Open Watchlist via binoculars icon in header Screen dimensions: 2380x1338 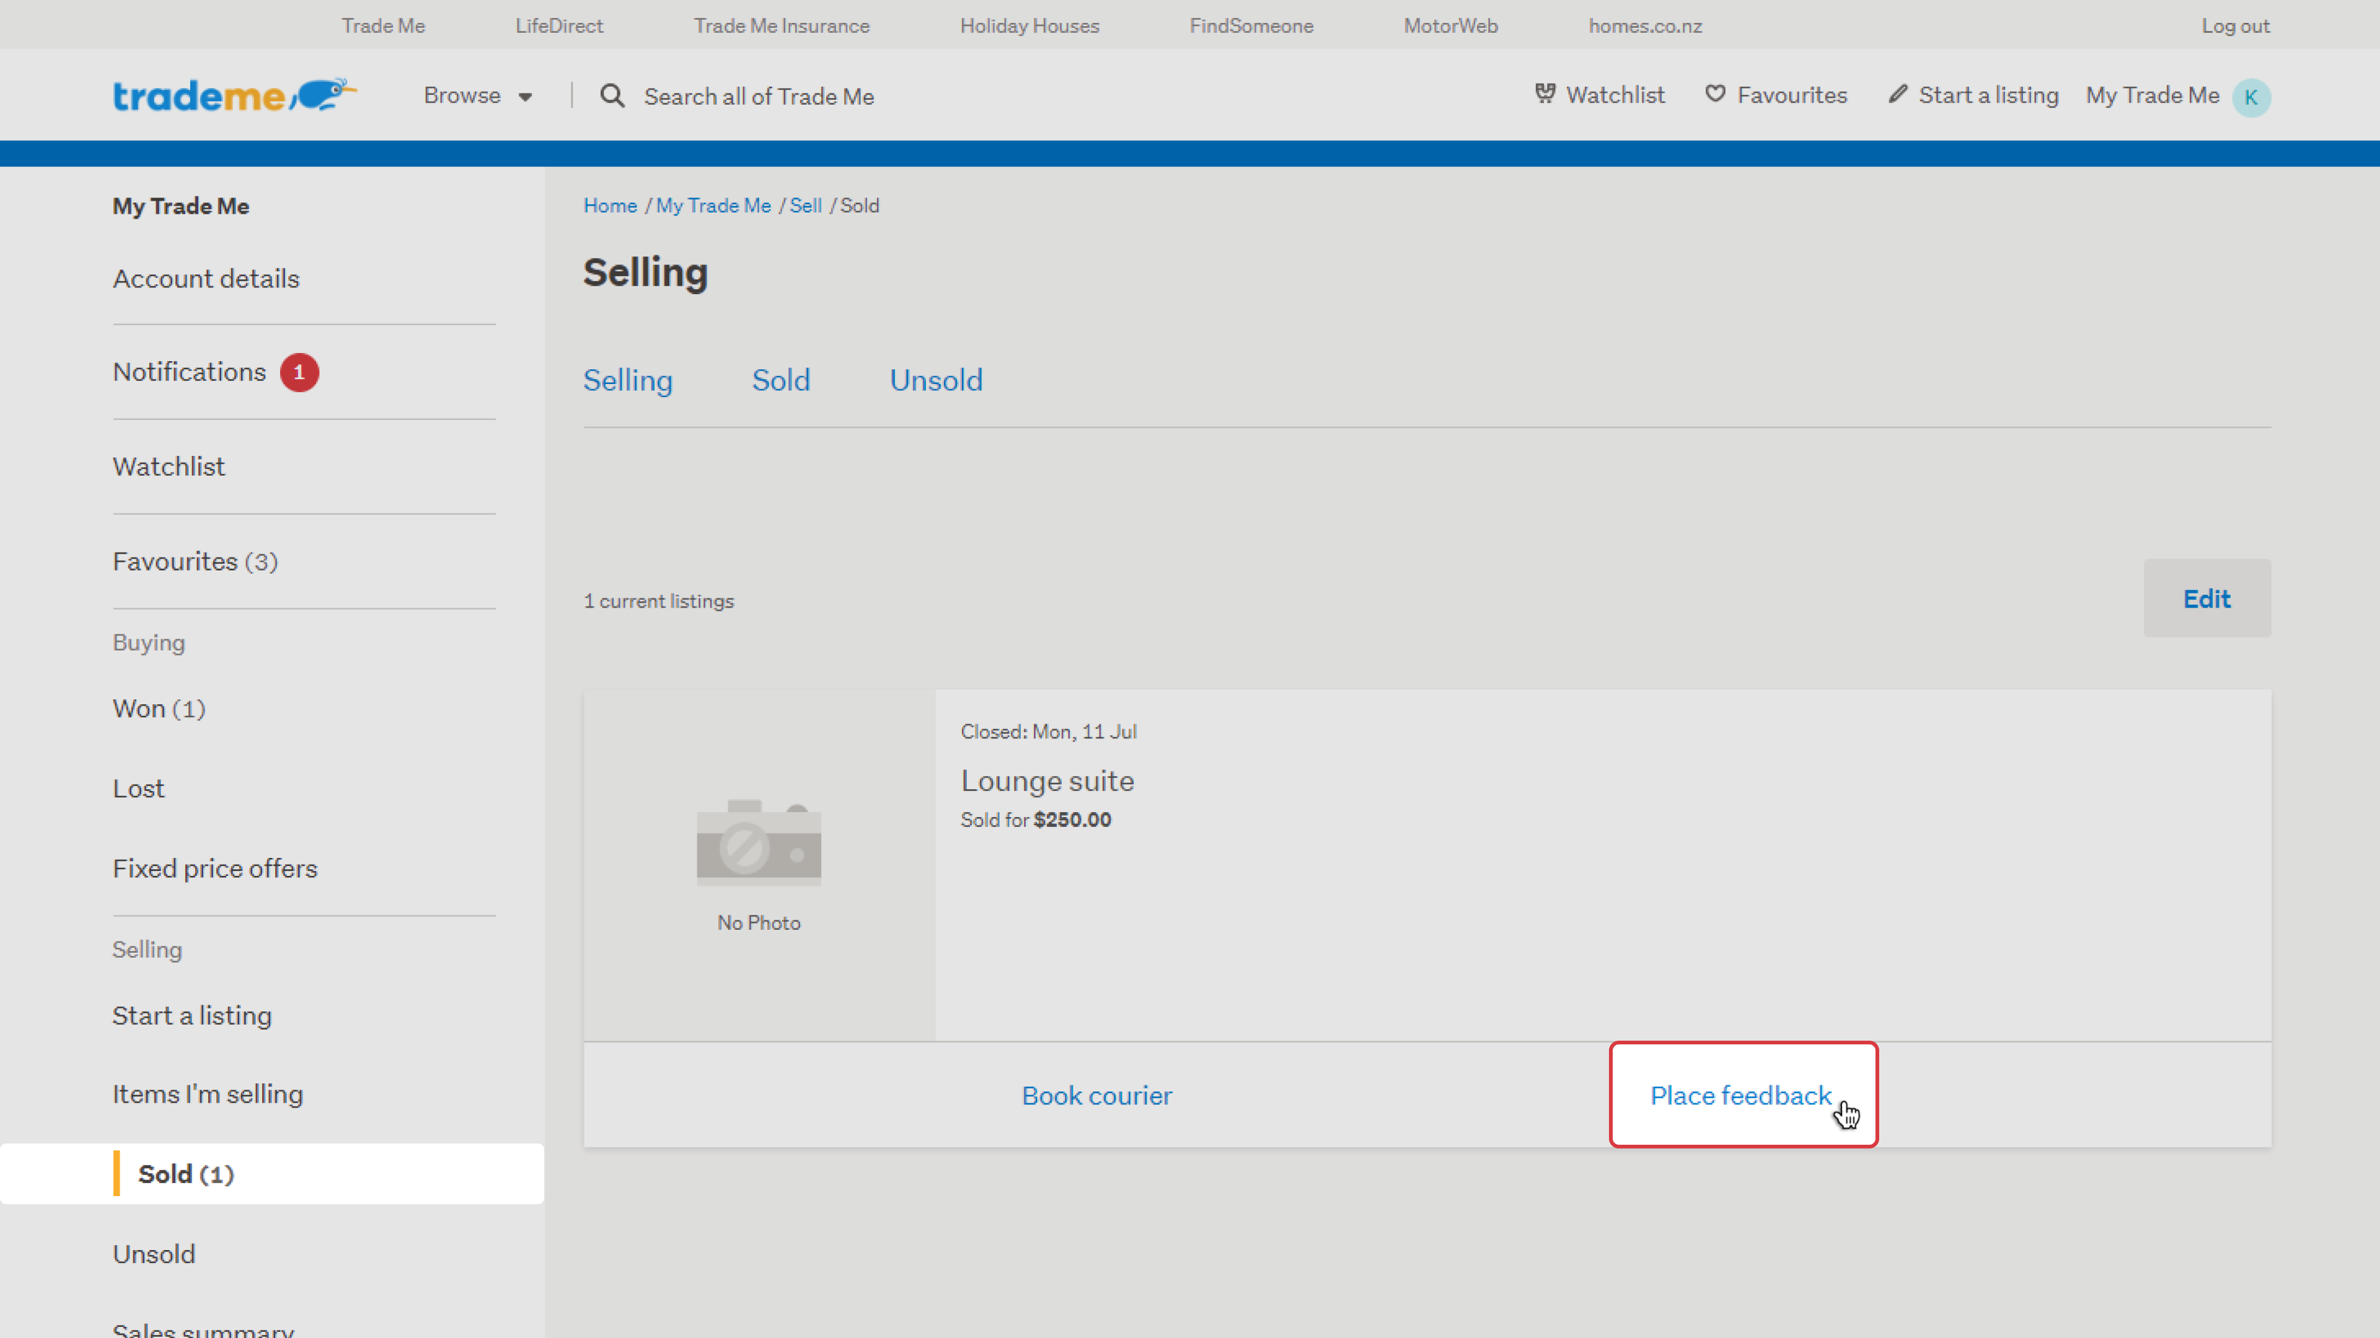pos(1544,94)
